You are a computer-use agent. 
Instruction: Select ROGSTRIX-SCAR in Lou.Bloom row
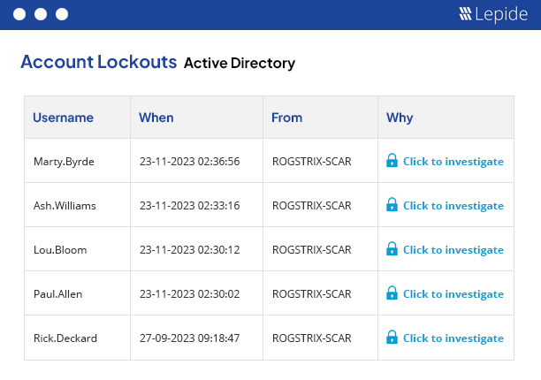coord(311,250)
